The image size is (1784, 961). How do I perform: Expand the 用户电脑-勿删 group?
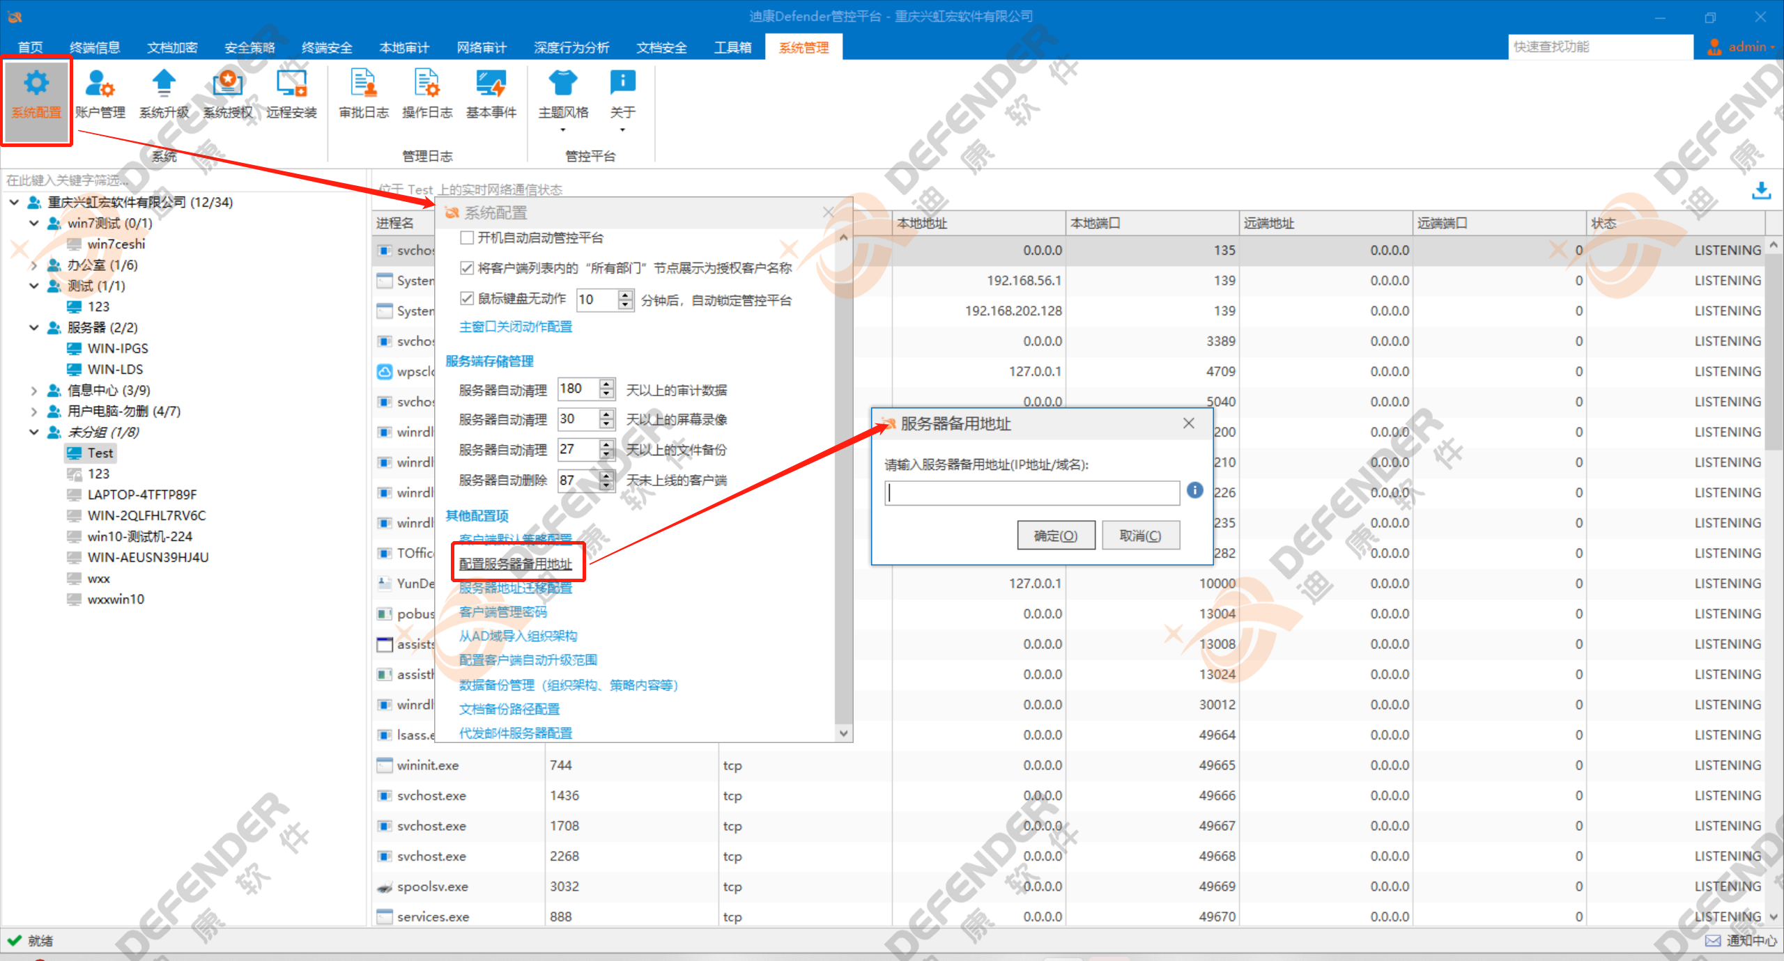click(x=33, y=411)
